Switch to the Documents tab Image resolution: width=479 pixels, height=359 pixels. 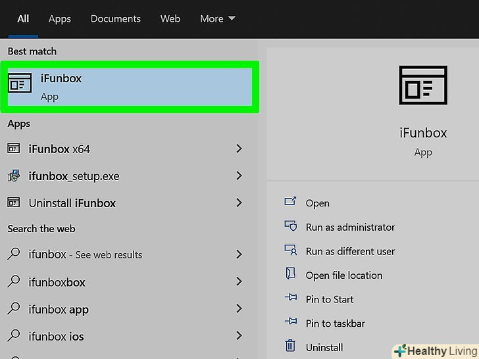point(115,19)
